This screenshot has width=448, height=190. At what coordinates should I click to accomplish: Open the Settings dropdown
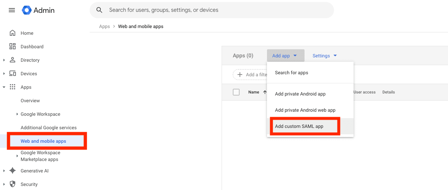[x=324, y=56]
